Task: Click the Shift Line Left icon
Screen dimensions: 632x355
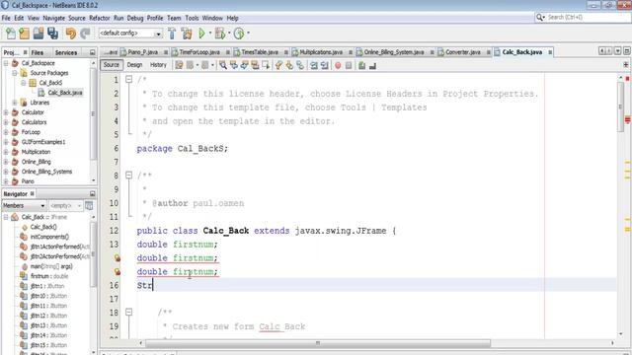Action: coord(314,65)
